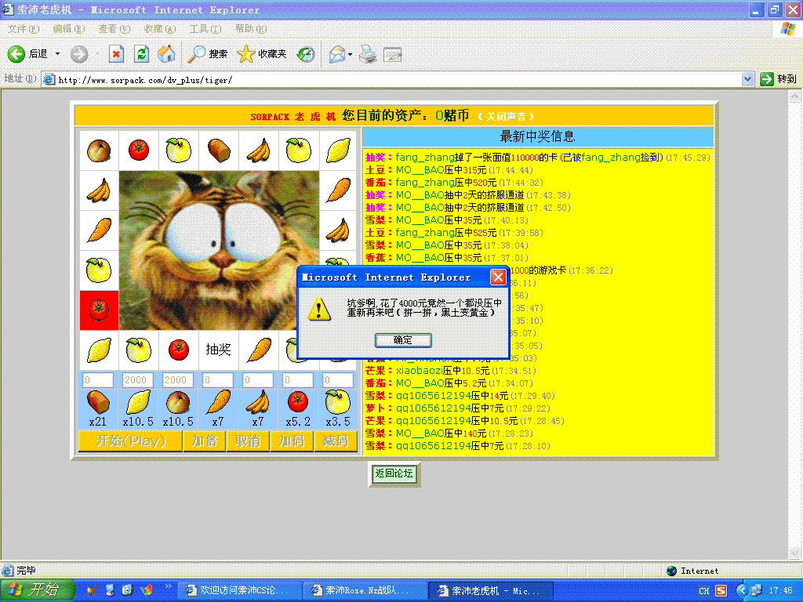Image resolution: width=803 pixels, height=602 pixels.
Task: Click the History clock icon
Action: [306, 54]
